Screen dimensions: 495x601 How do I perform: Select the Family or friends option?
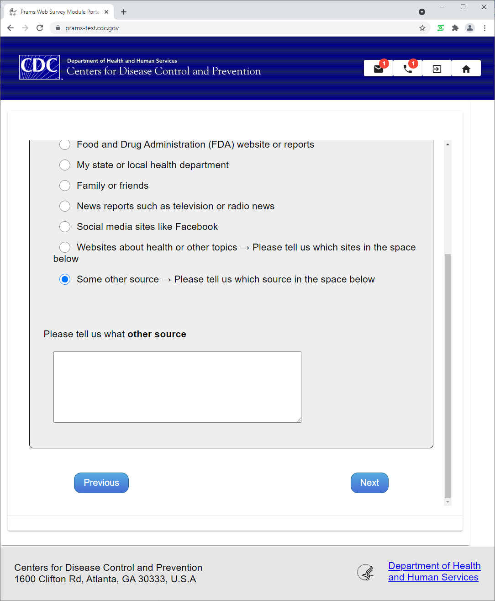(65, 186)
